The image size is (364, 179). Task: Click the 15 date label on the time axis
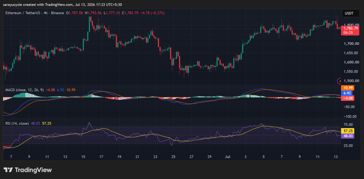[x=83, y=157]
